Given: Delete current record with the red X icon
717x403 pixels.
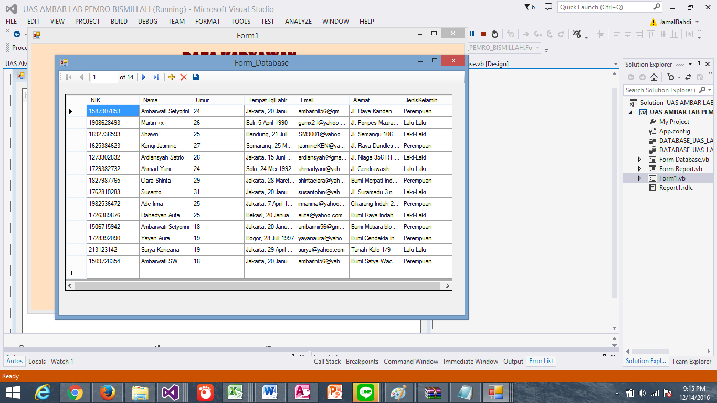Looking at the screenshot, I should pyautogui.click(x=184, y=77).
